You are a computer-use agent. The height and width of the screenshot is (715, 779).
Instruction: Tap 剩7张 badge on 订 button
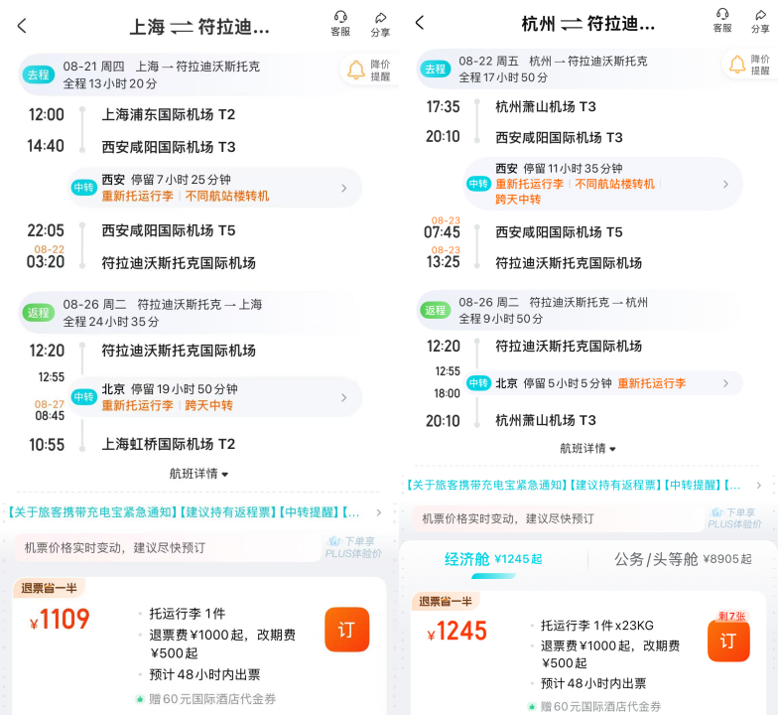(x=731, y=617)
